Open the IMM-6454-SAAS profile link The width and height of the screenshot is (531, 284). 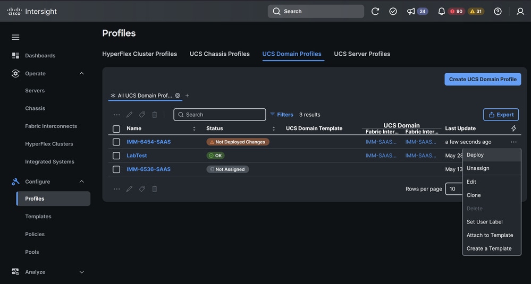pos(149,142)
